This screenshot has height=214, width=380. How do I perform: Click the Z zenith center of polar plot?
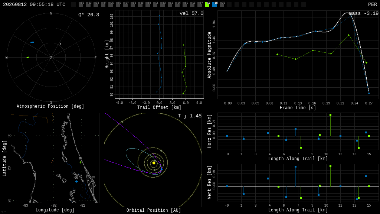click(x=51, y=58)
